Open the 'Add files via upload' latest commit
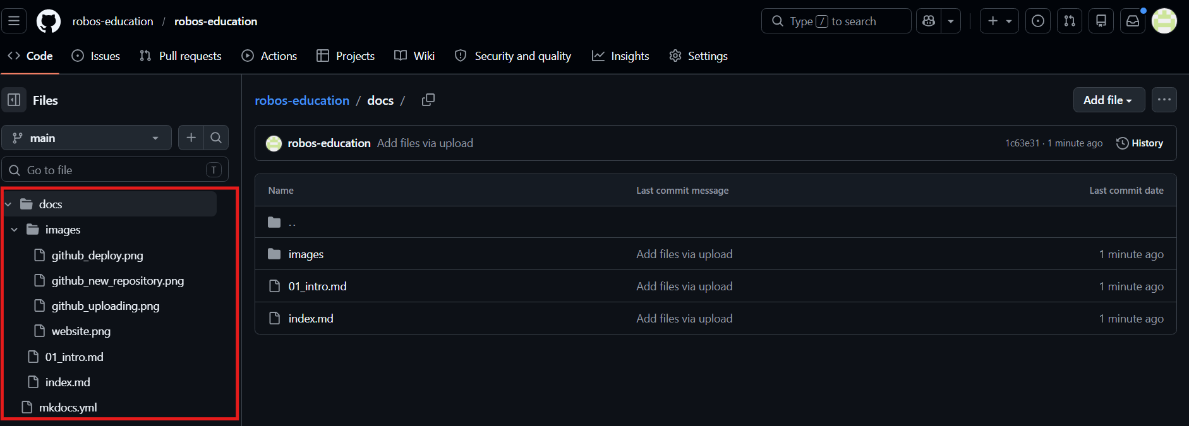The width and height of the screenshot is (1189, 426). (425, 143)
